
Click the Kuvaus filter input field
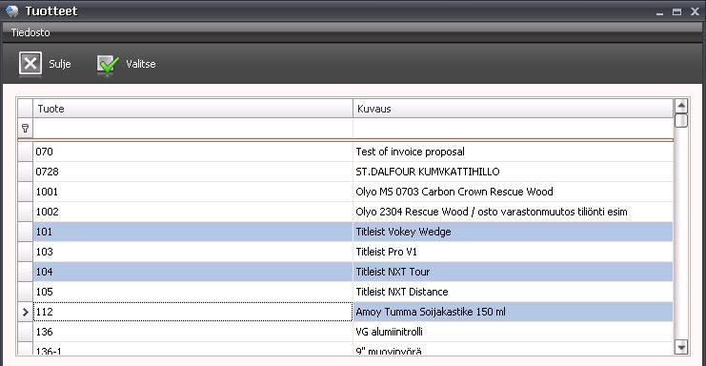click(513, 129)
